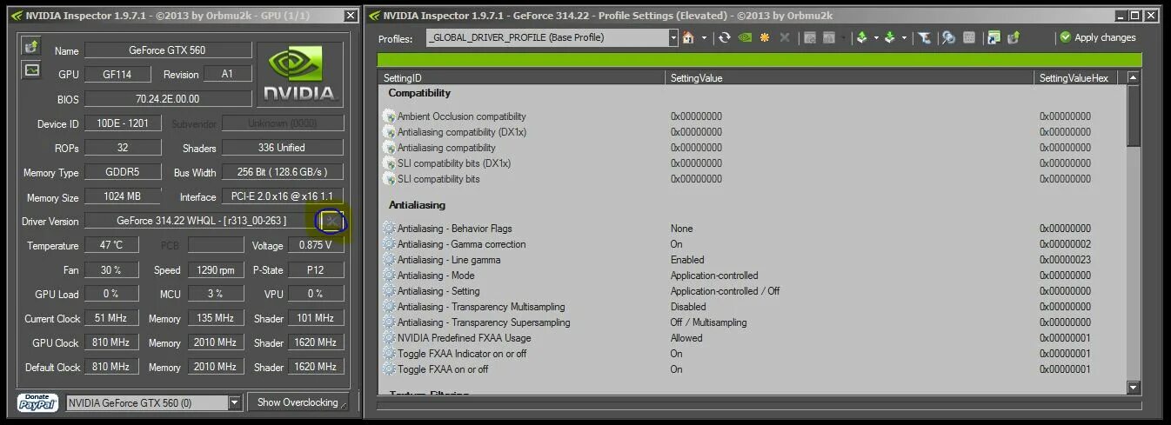Click the Name field GeForce GTX 560

pos(168,50)
